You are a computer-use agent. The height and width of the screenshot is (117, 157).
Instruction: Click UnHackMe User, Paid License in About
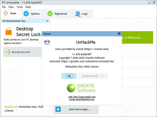(x=82, y=67)
